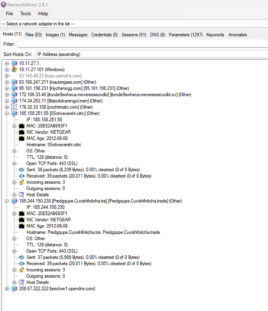Click the NIC Vendor NETGEAR icon under 185.158.251.55
Screen dimensions: 268x311
pos(21,132)
